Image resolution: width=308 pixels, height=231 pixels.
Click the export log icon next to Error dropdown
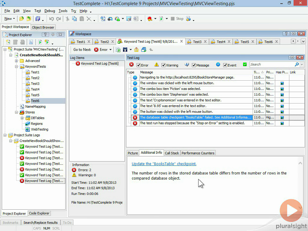click(118, 50)
